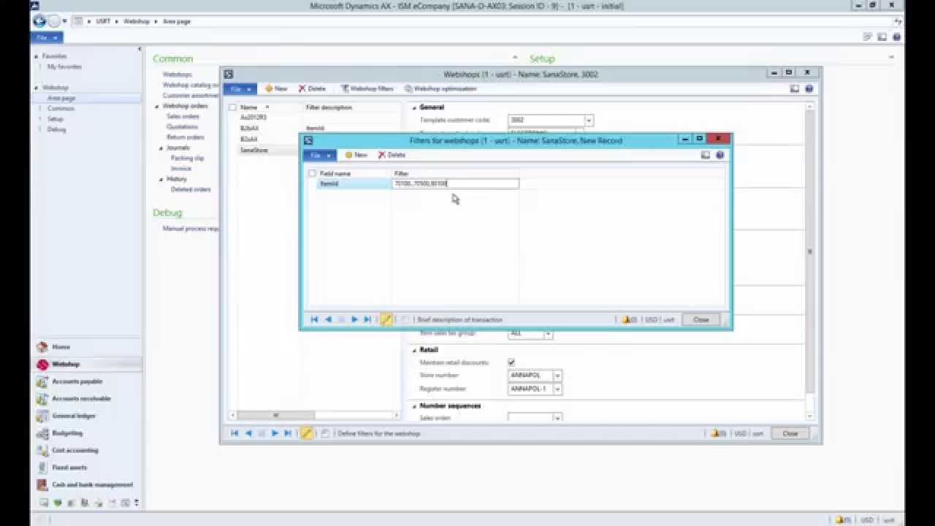
Task: Click Delete in the Webshops window toolbar
Action: pyautogui.click(x=312, y=88)
